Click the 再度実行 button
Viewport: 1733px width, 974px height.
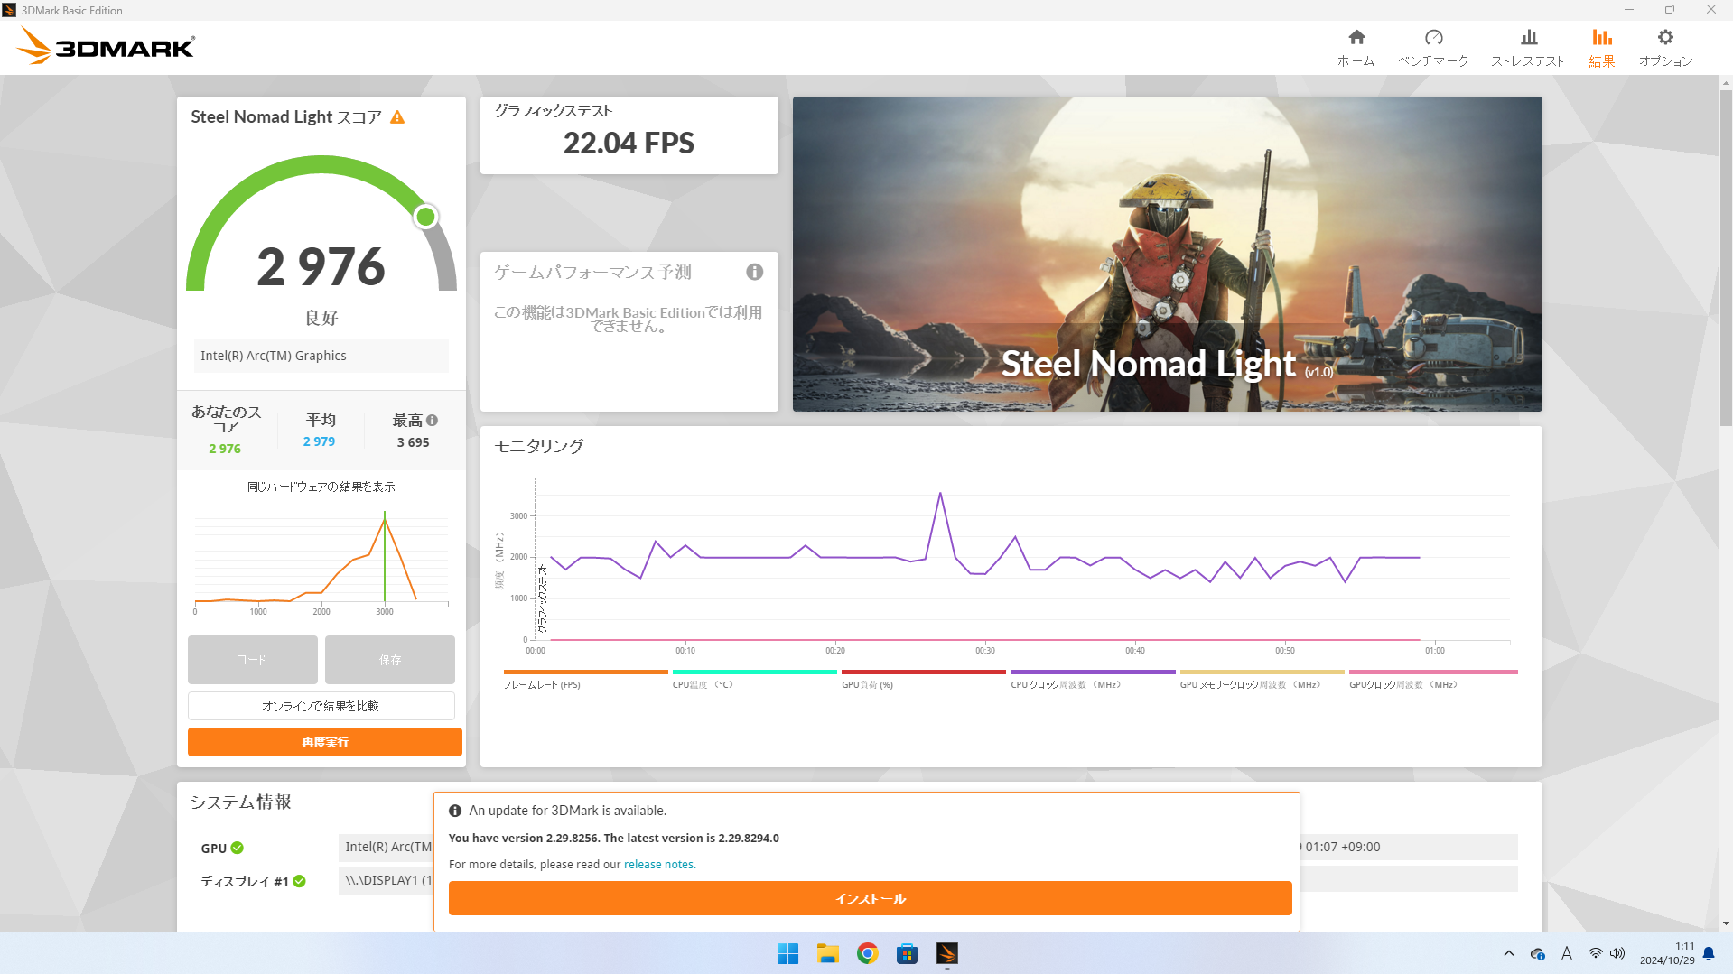point(324,742)
